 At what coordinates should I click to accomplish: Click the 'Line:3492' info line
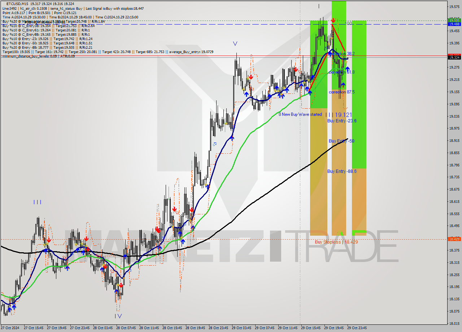pos(73,8)
